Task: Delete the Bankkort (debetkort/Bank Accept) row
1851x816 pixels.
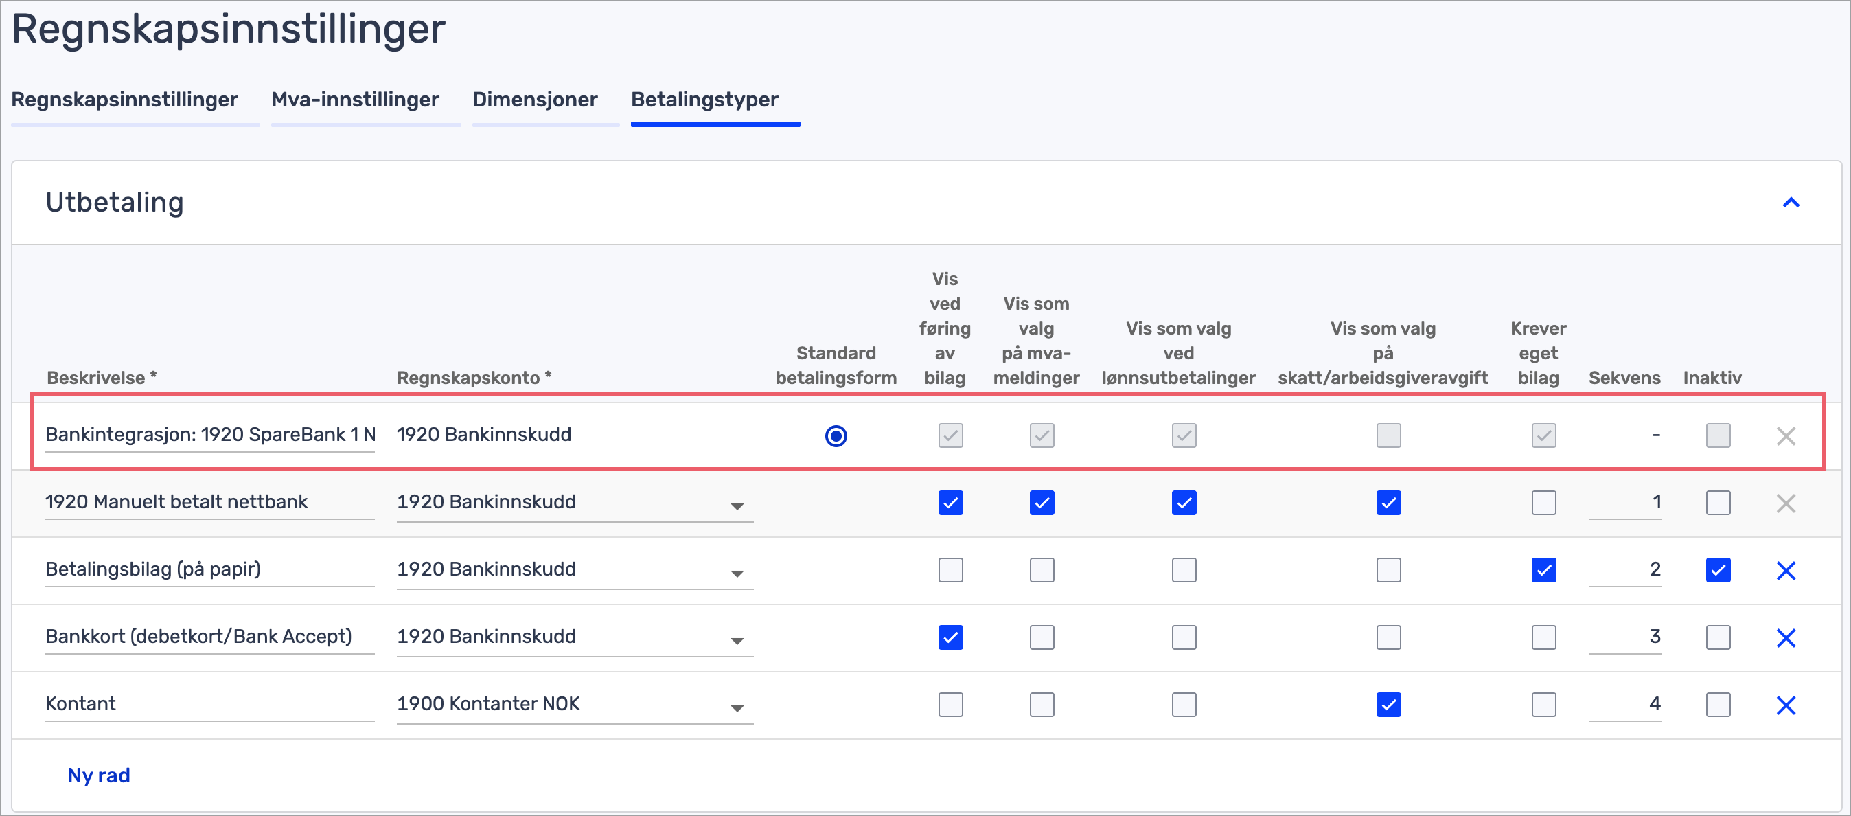Action: [1785, 637]
